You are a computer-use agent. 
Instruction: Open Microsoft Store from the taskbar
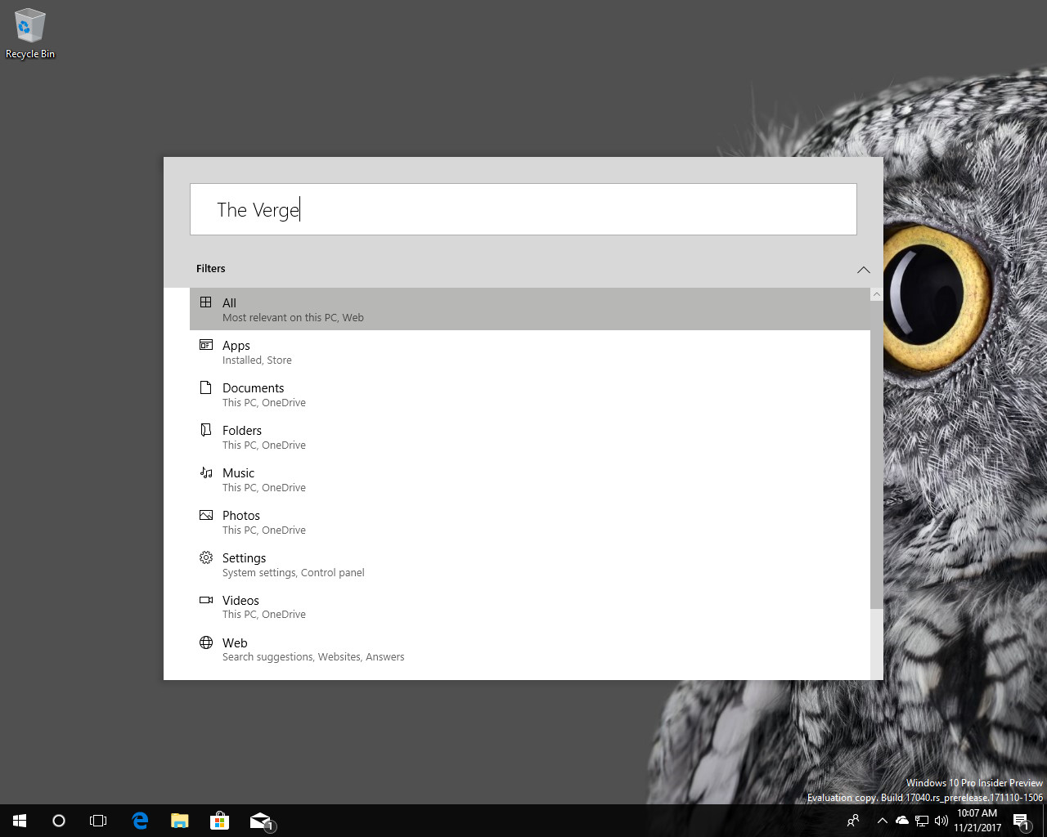coord(219,821)
